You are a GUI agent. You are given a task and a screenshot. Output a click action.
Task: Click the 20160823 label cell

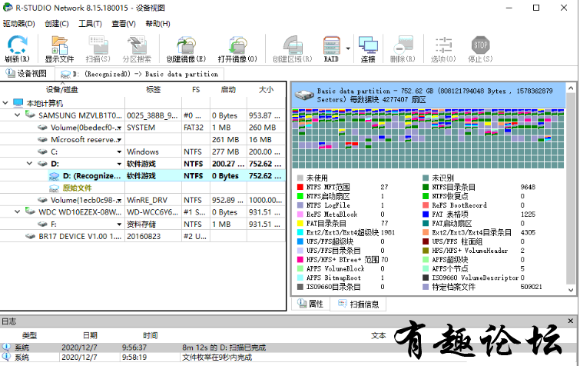point(153,237)
